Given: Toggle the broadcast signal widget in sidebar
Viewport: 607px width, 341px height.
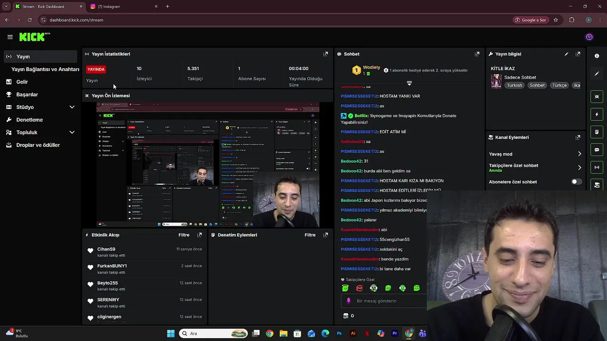Looking at the screenshot, I should coord(597,167).
